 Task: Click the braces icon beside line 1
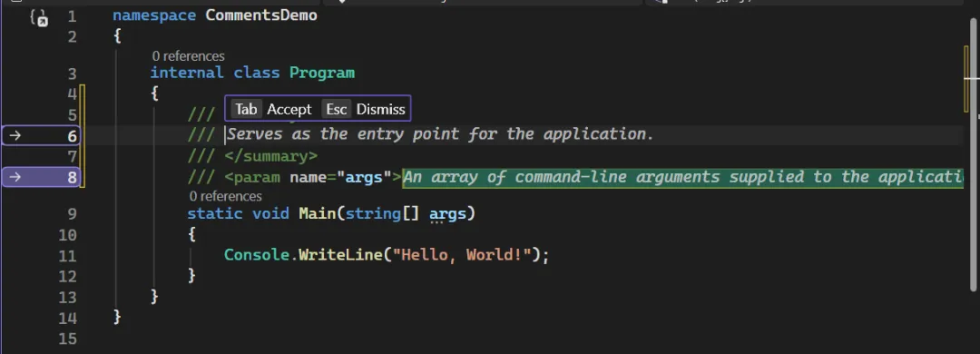coord(39,17)
